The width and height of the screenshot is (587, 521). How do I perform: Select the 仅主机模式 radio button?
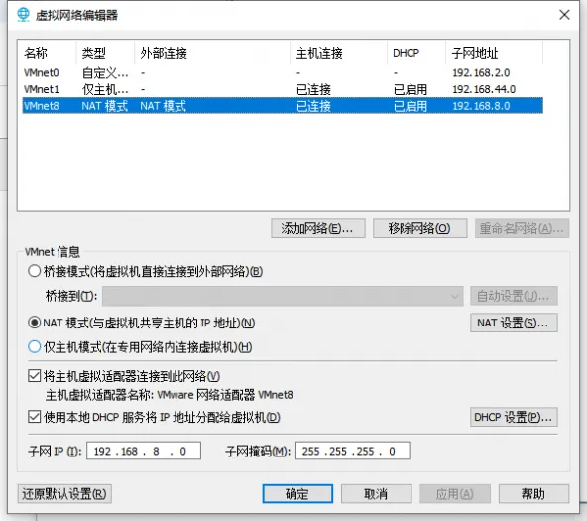(x=34, y=346)
